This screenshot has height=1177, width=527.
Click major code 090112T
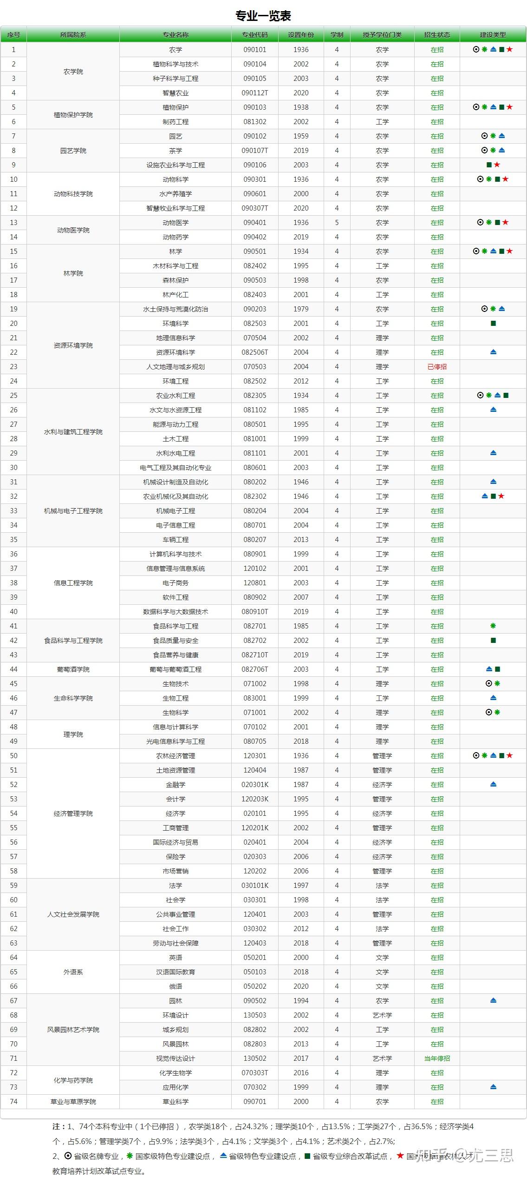tap(255, 93)
